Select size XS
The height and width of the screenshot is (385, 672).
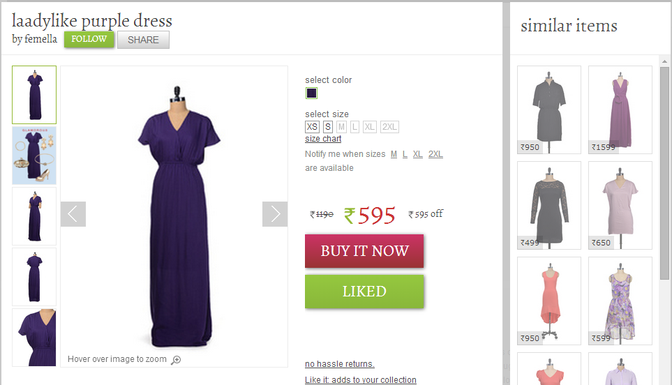click(x=312, y=127)
